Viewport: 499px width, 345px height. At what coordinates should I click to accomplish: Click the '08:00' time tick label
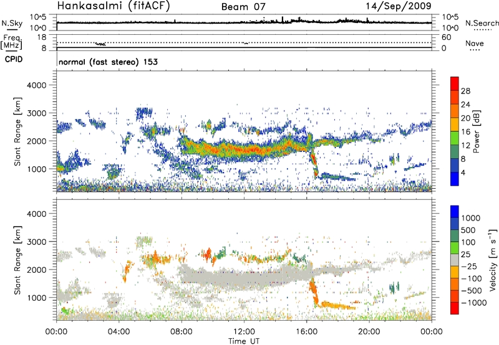tap(182, 332)
